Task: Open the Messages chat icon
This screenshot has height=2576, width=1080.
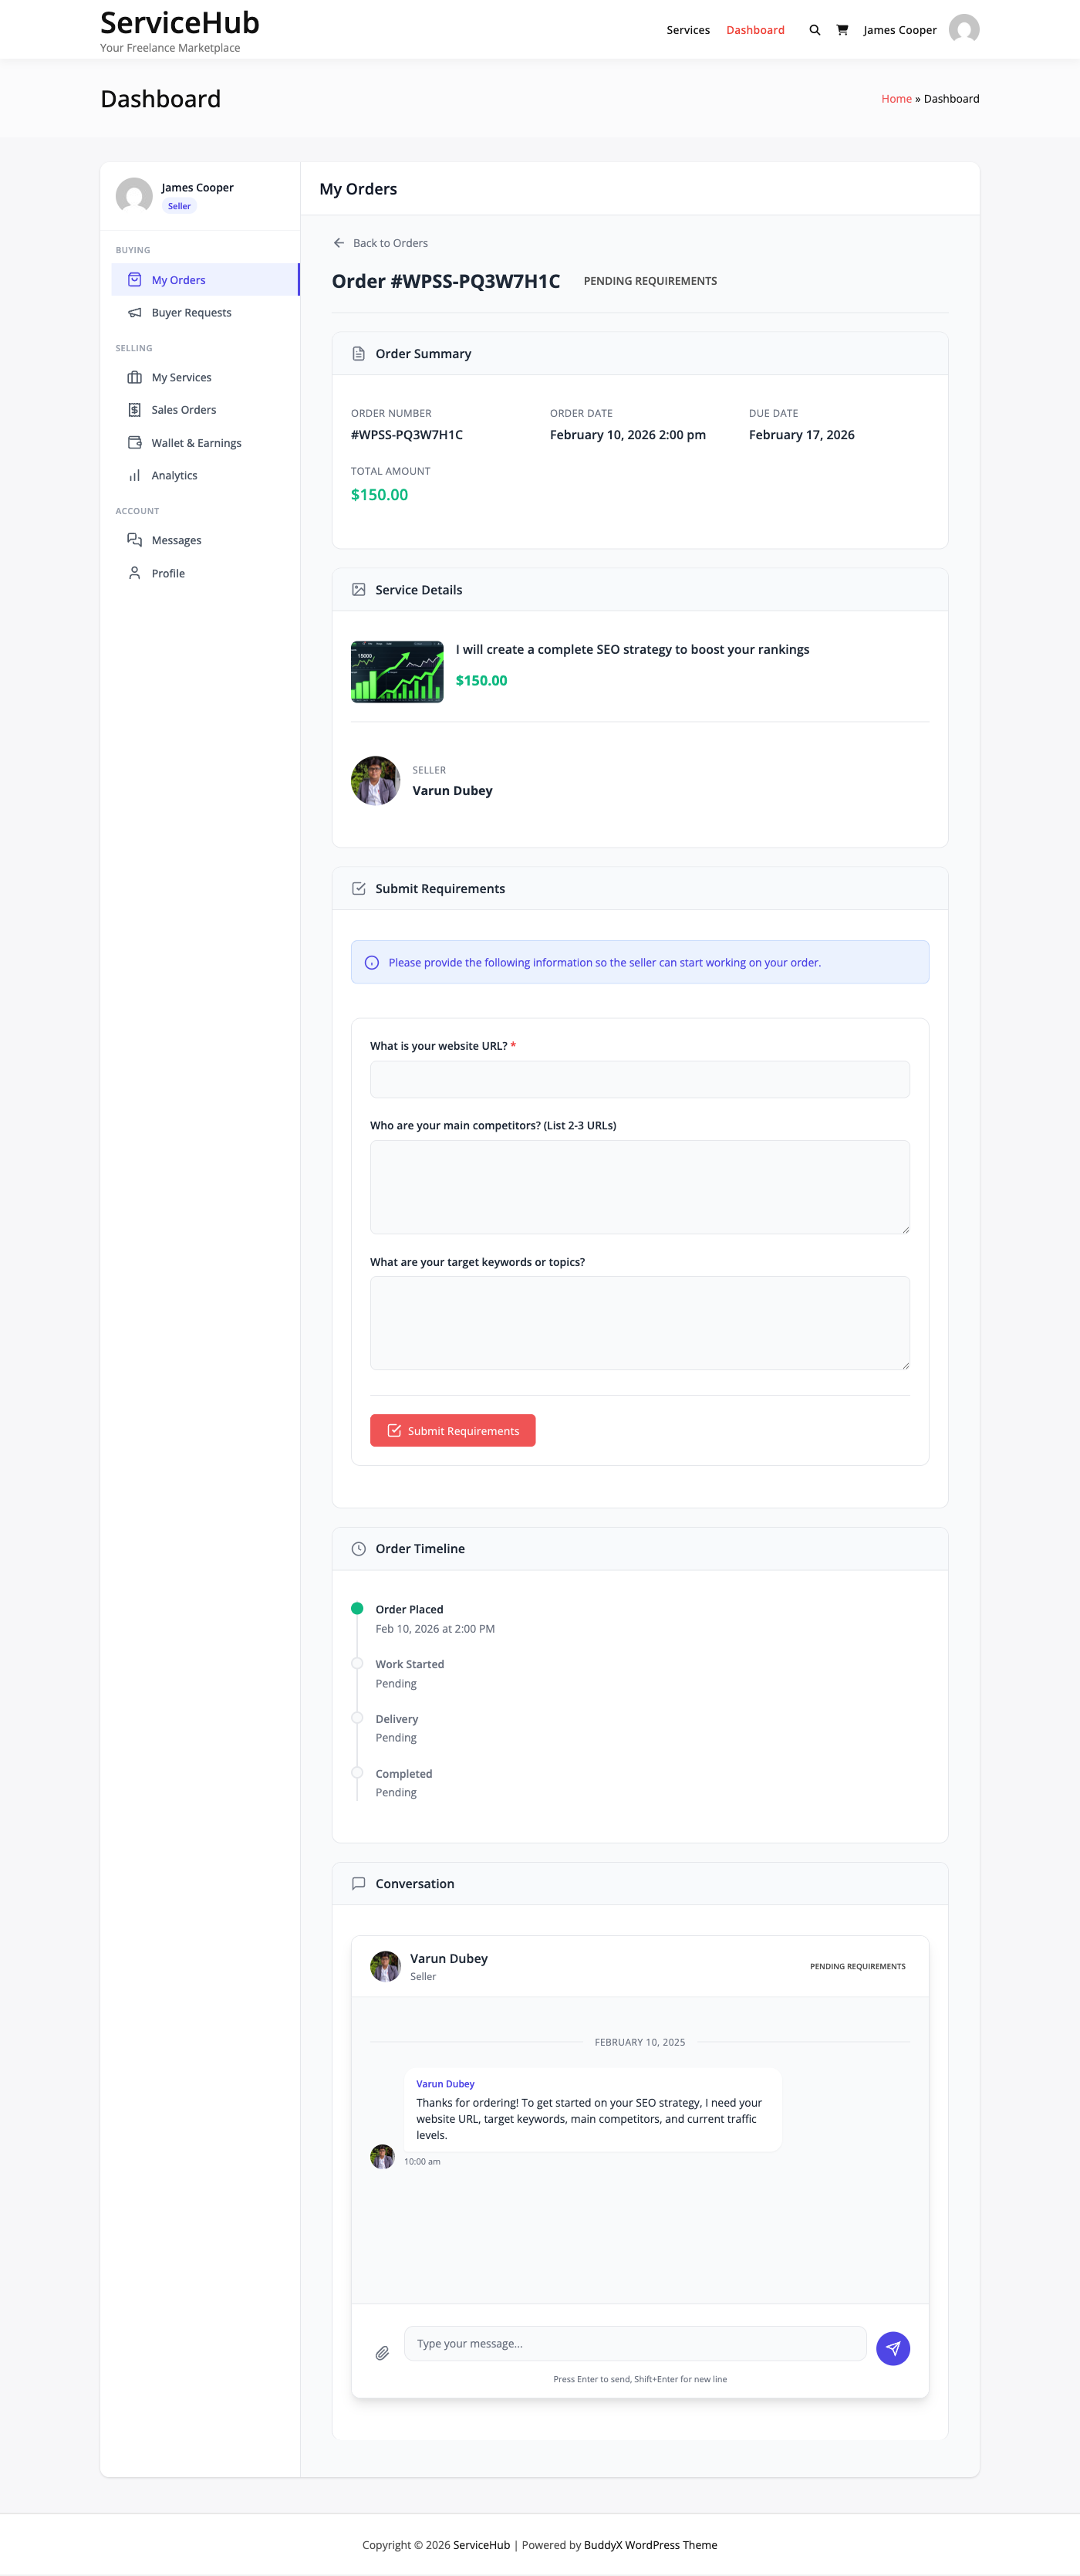Action: (x=135, y=539)
